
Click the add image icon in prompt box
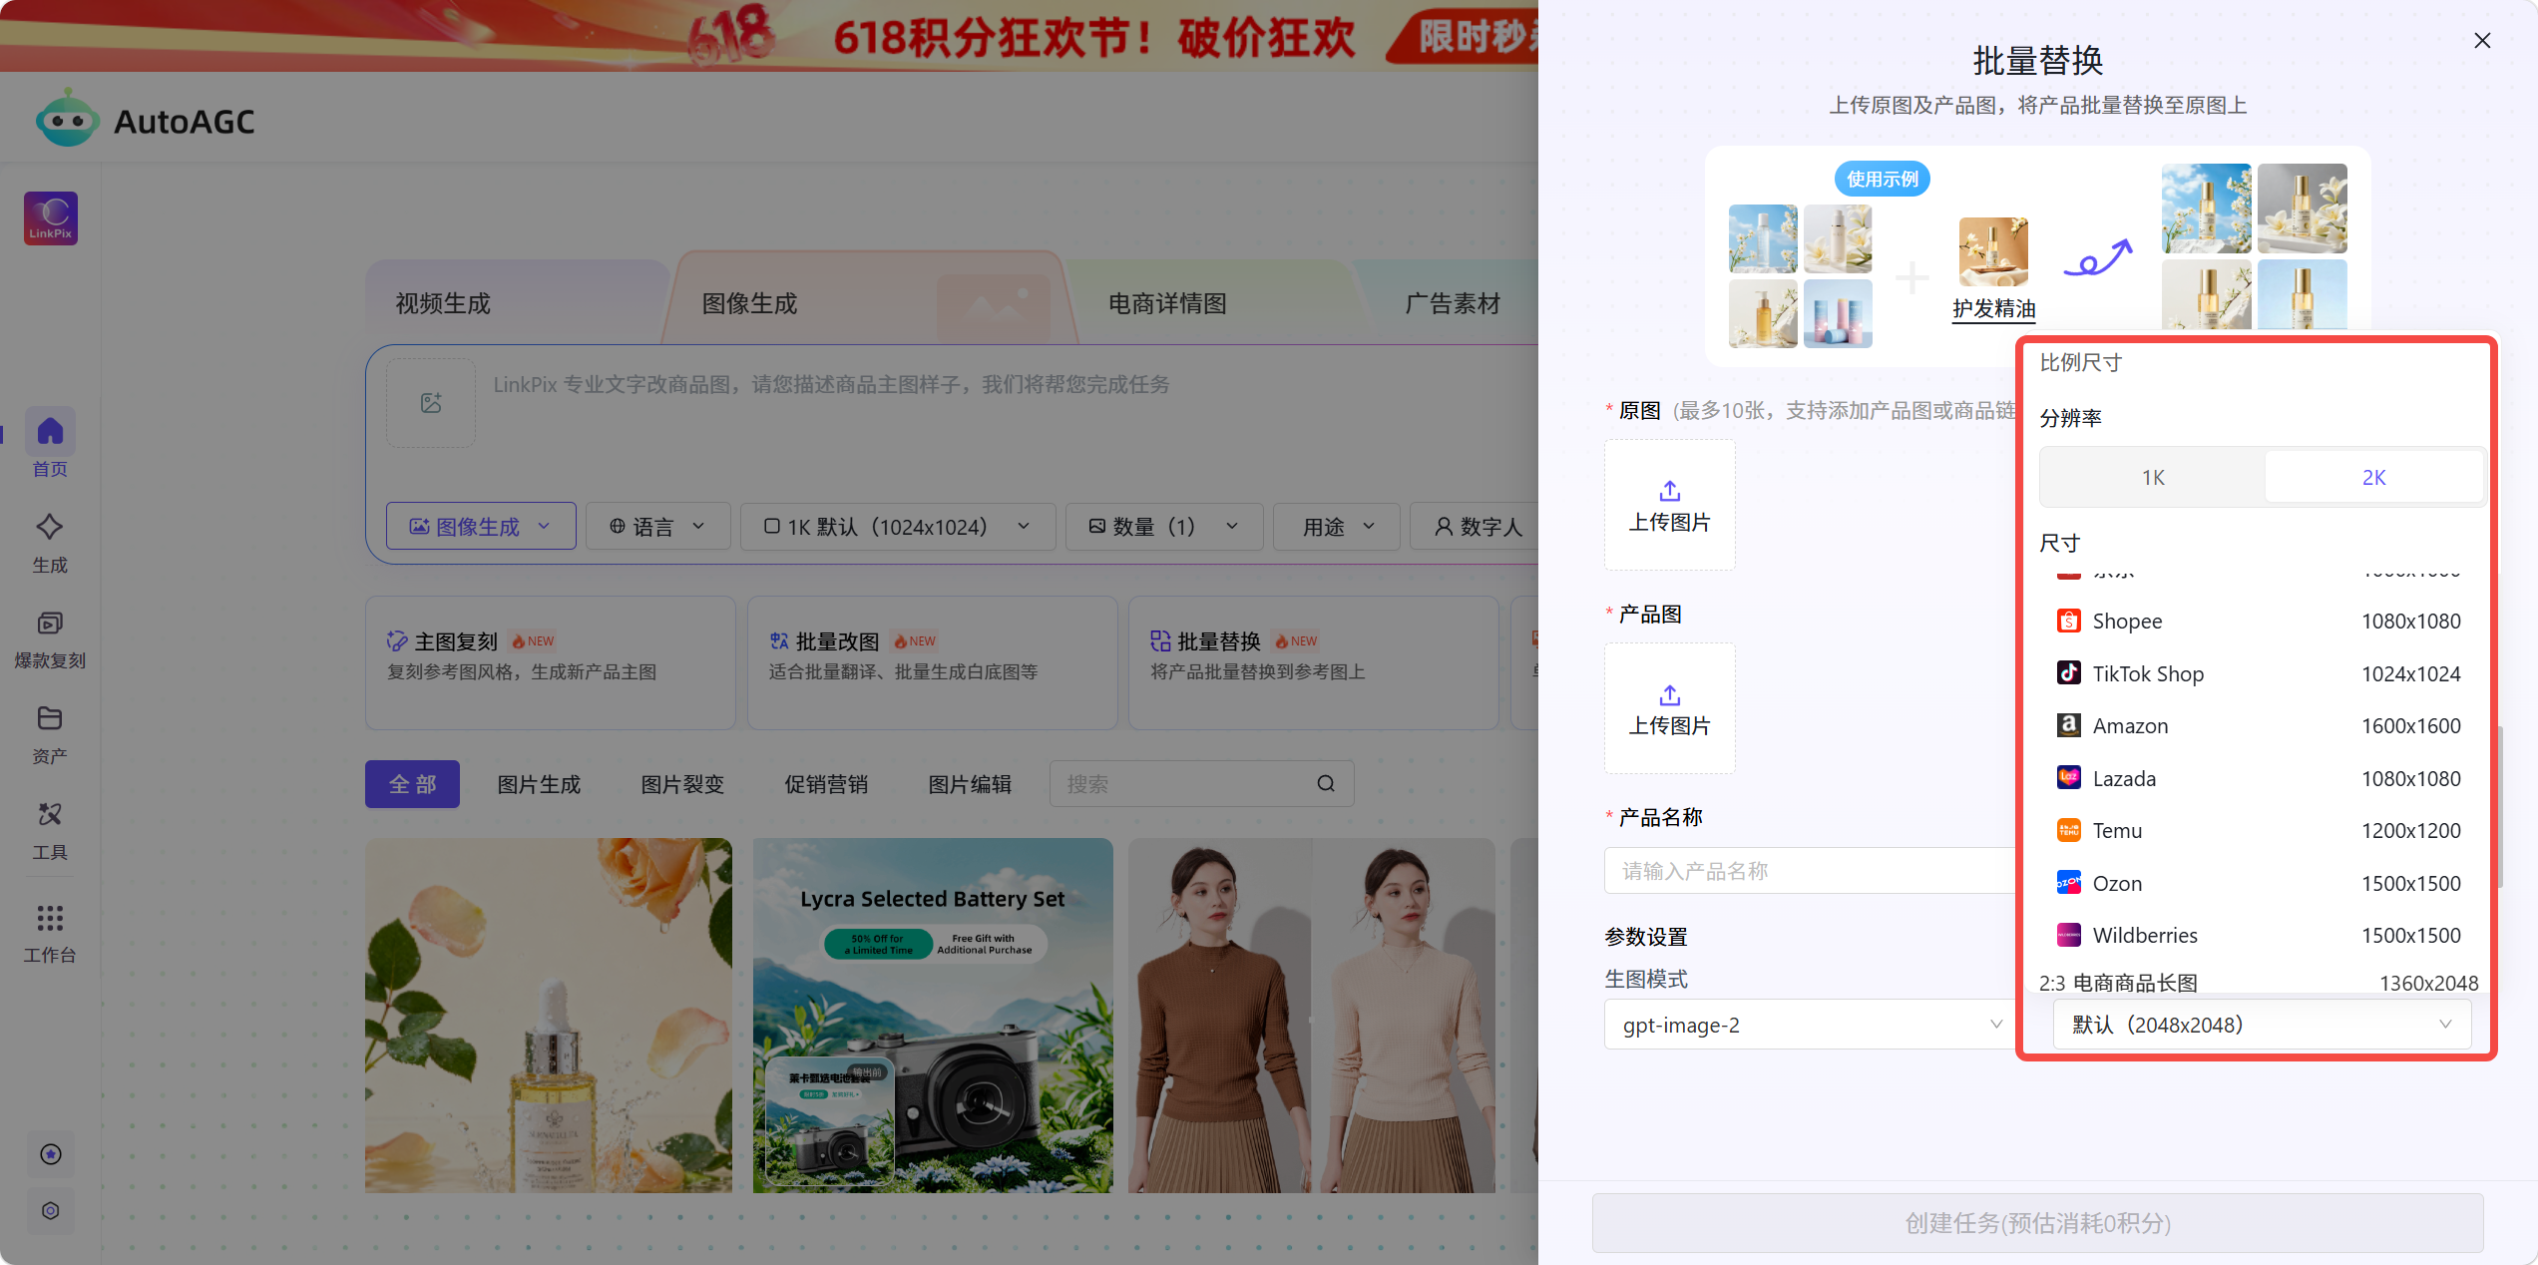coord(431,403)
